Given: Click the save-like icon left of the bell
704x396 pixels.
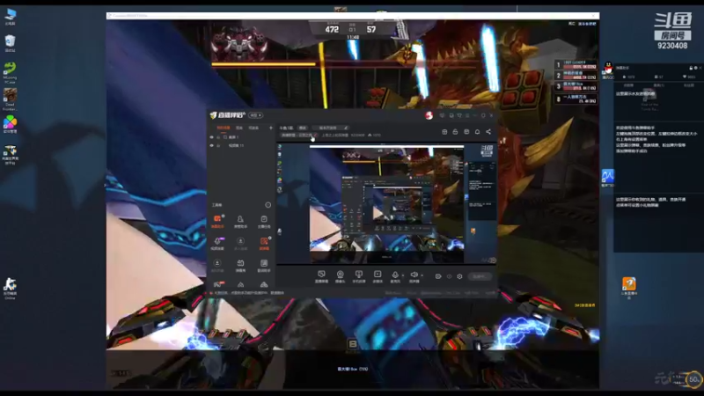Looking at the screenshot, I should tap(466, 131).
